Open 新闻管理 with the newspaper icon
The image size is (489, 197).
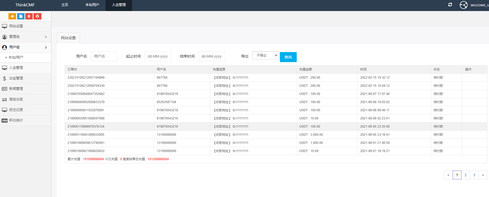16,89
